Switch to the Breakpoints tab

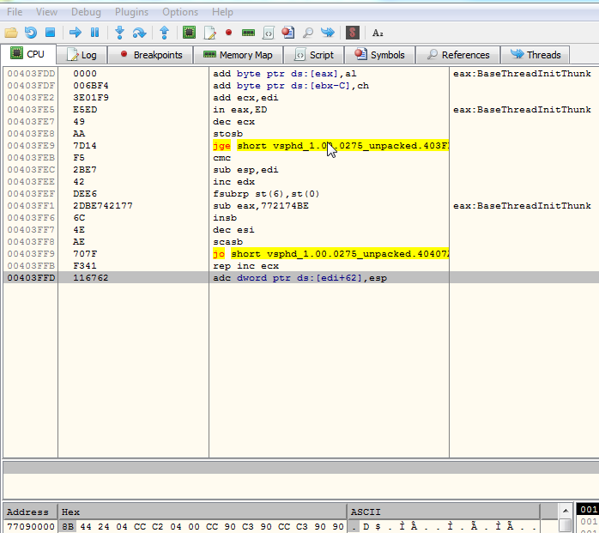click(151, 55)
